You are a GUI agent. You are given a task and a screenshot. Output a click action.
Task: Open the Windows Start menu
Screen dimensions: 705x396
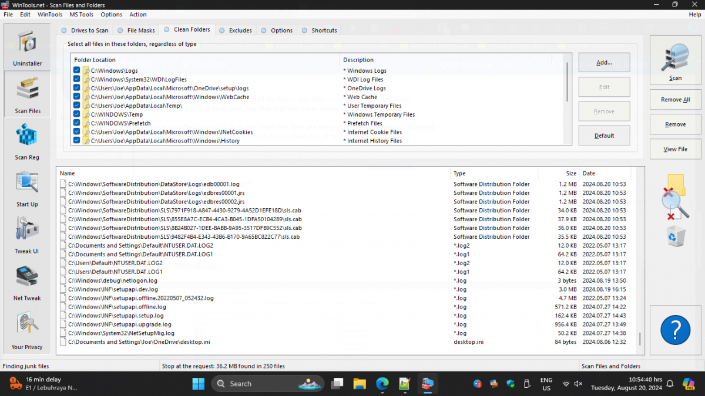point(198,384)
